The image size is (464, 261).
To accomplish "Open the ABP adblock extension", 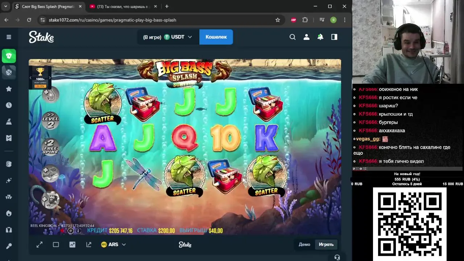I will tap(294, 20).
